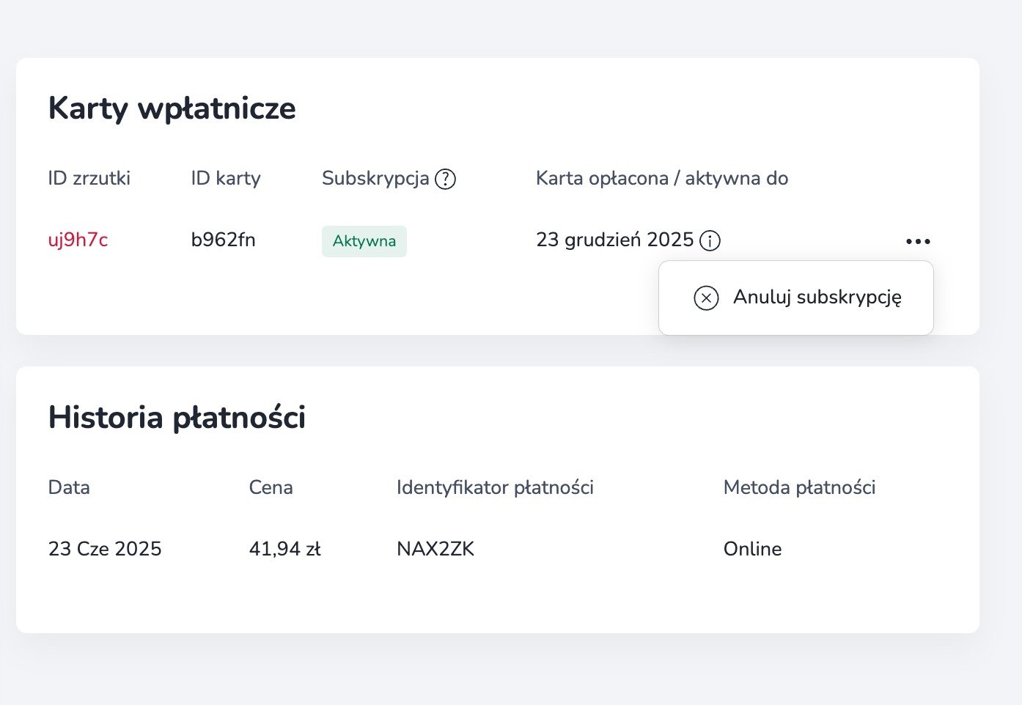Click the Cena column header
Screen dimensions: 1022x705
click(271, 487)
